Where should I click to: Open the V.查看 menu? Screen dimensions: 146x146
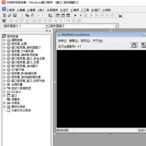click(x=31, y=10)
